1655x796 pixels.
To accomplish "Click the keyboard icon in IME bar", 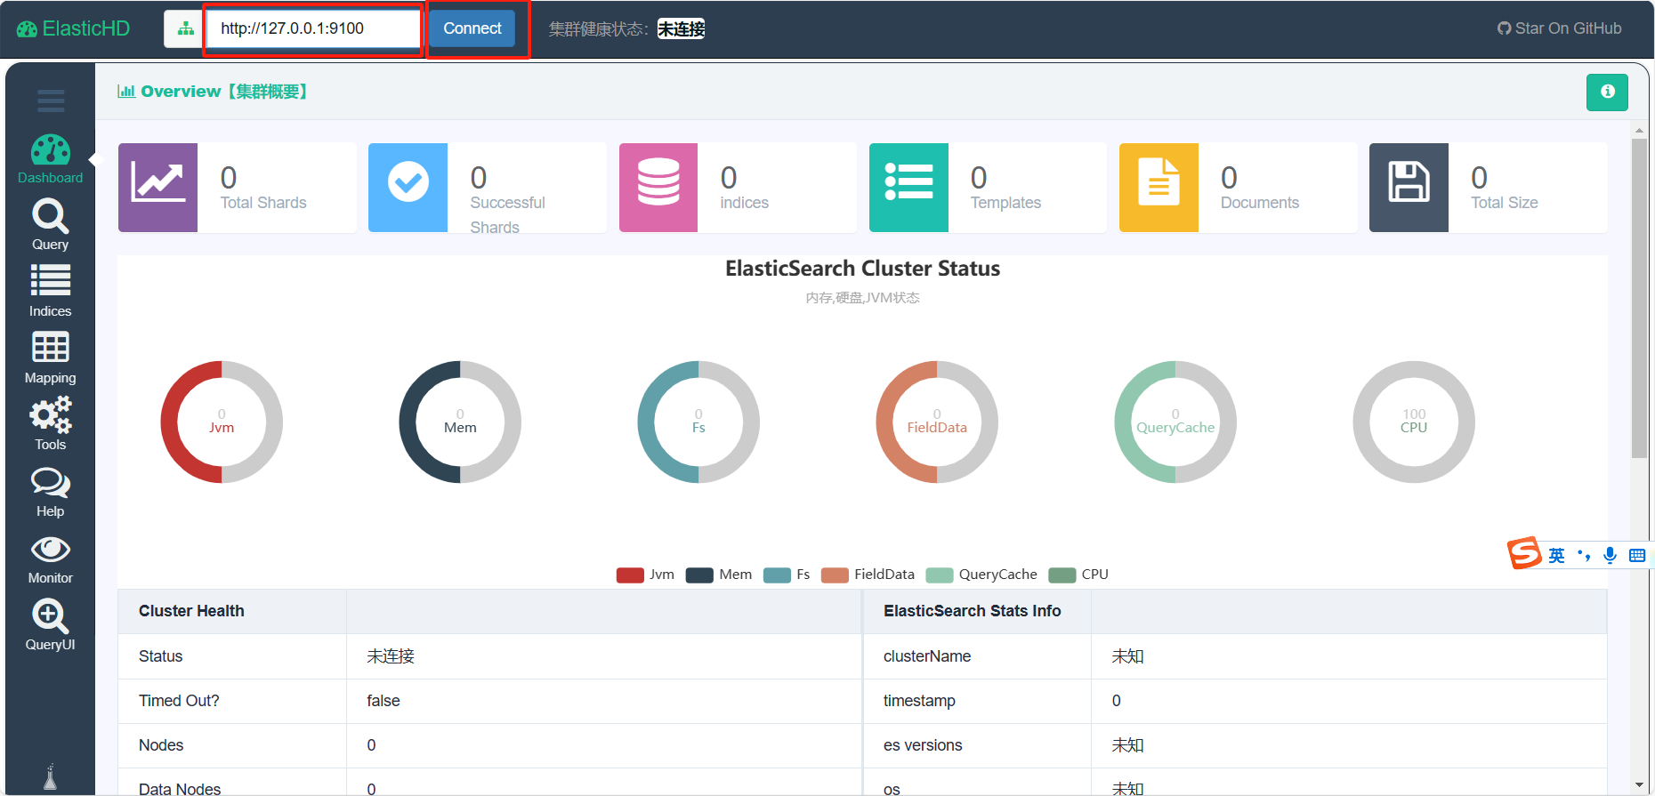I will 1637,555.
